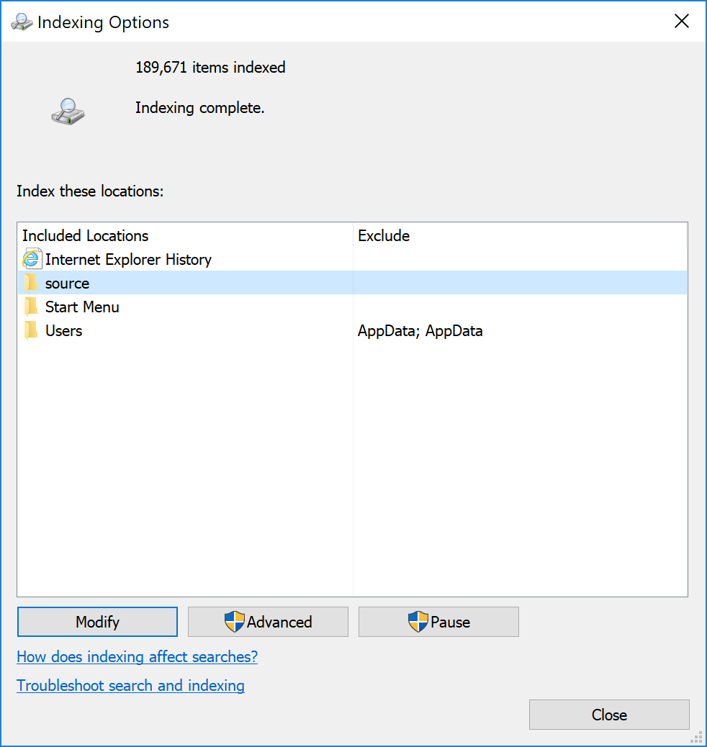The width and height of the screenshot is (707, 747).
Task: Select the Internet Explorer History entry
Action: [x=128, y=258]
